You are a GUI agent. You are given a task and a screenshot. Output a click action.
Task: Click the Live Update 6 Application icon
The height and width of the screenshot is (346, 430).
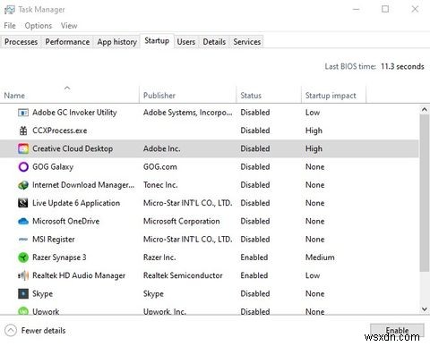pyautogui.click(x=23, y=203)
